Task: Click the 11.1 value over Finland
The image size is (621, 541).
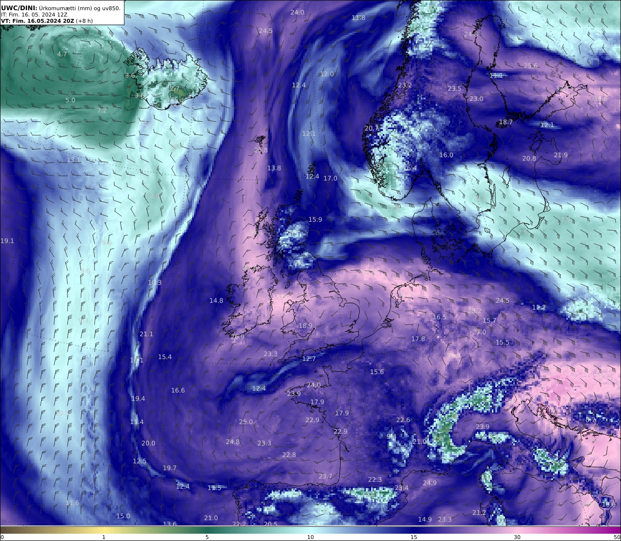Action: tap(496, 75)
